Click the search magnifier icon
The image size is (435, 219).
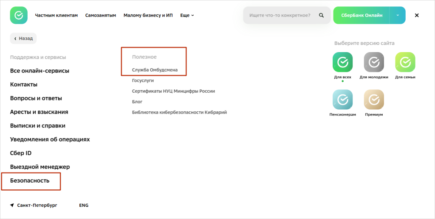pyautogui.click(x=321, y=15)
